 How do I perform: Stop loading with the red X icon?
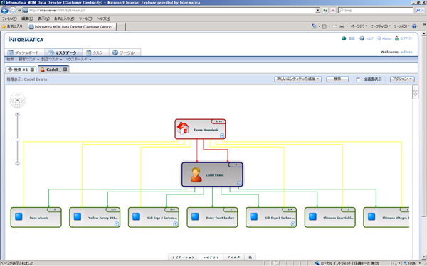click(x=333, y=11)
